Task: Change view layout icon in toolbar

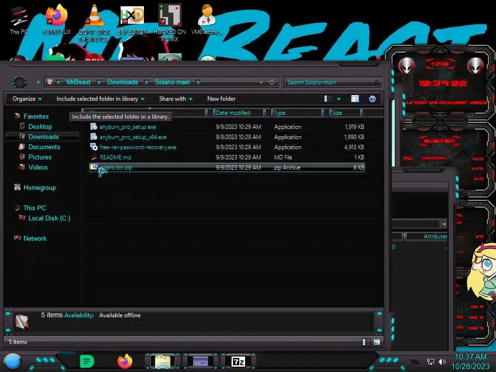Action: pos(328,99)
